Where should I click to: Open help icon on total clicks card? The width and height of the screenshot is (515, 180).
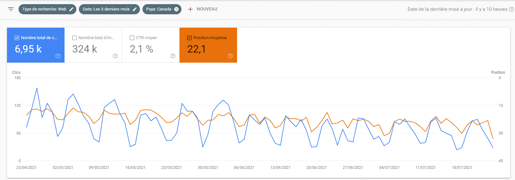point(58,56)
